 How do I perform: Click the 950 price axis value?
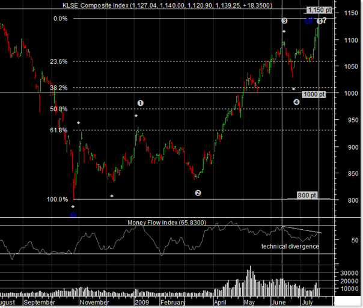[353, 120]
